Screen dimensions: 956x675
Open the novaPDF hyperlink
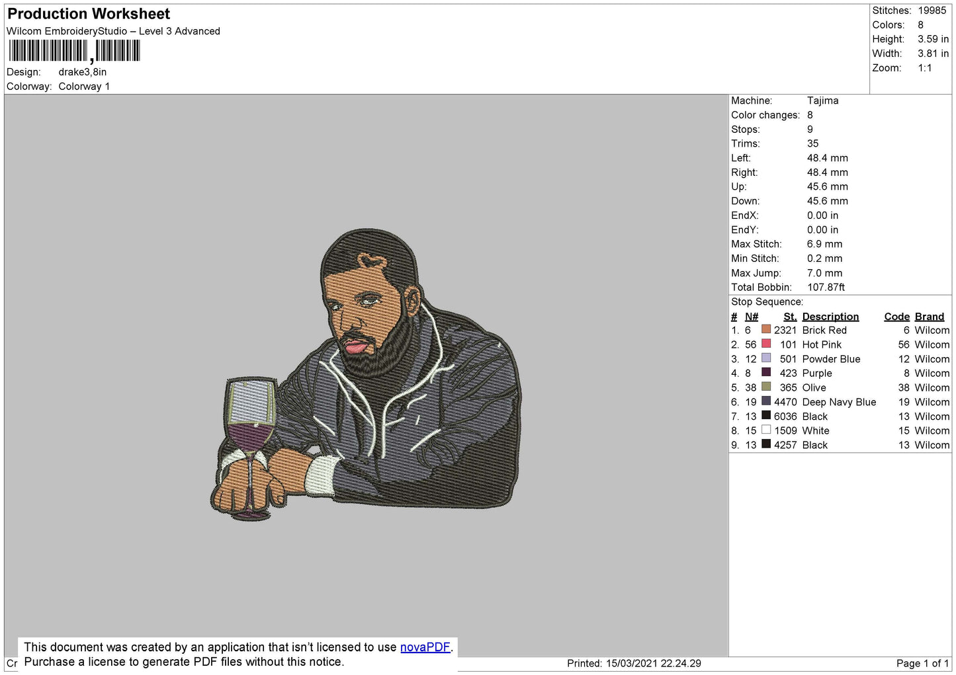click(425, 647)
